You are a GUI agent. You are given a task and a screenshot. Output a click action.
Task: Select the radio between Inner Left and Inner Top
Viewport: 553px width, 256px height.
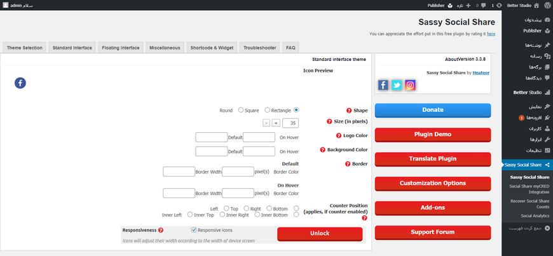(190, 214)
